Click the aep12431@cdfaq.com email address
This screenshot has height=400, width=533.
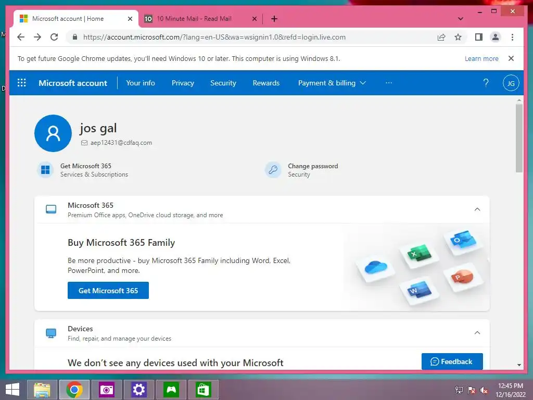pyautogui.click(x=121, y=143)
